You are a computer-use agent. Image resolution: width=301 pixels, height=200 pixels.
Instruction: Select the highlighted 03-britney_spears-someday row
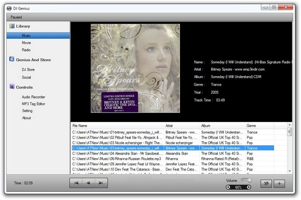pyautogui.click(x=173, y=148)
